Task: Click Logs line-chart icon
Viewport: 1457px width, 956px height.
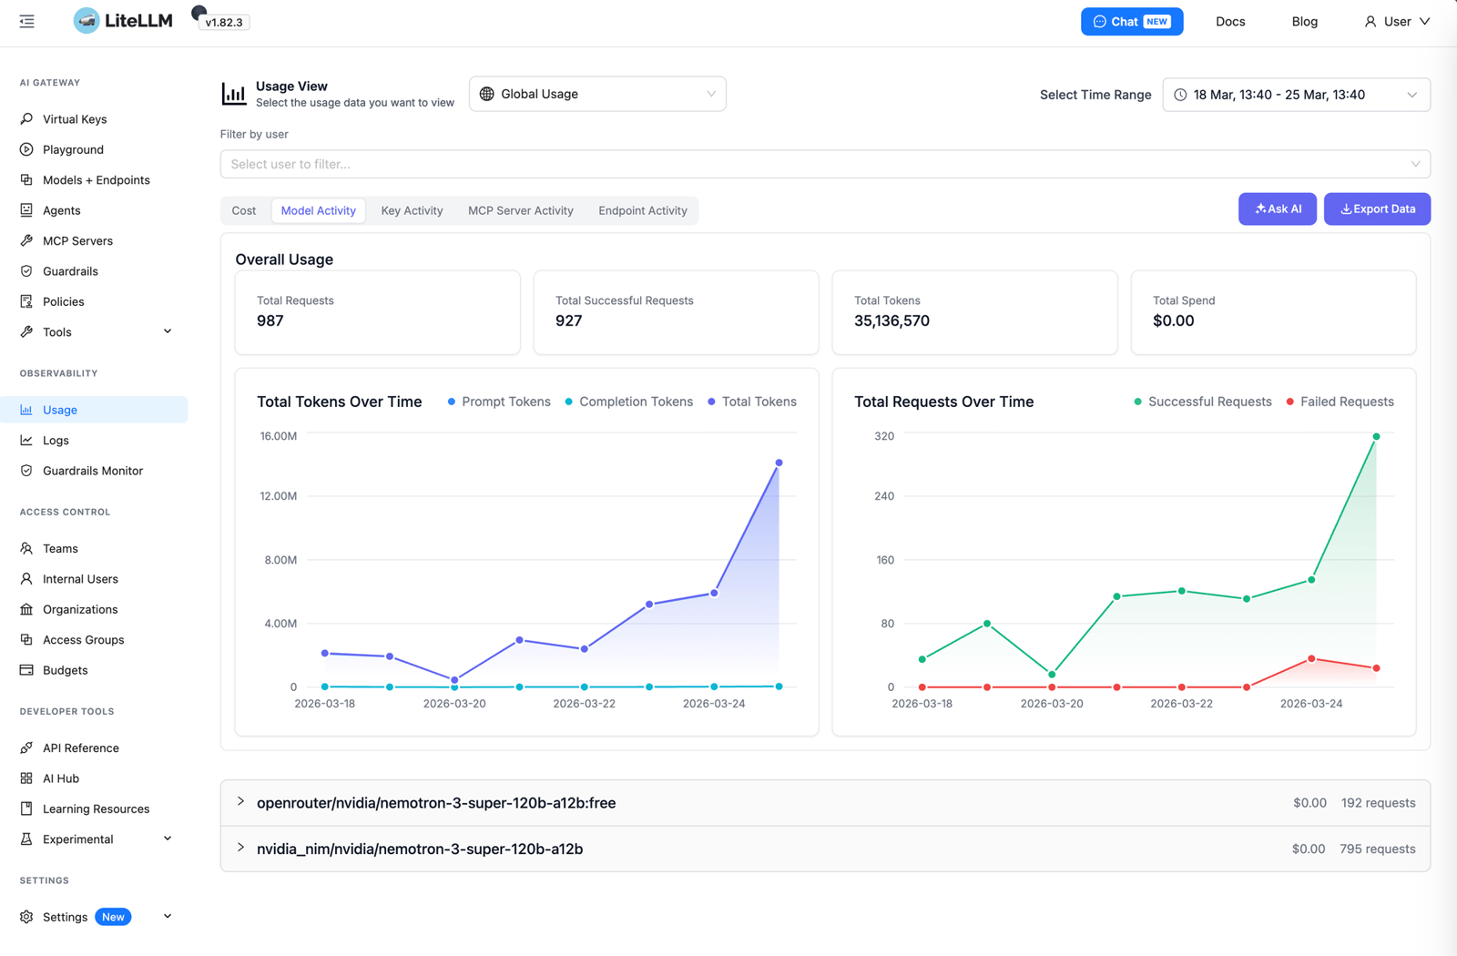Action: tap(26, 441)
